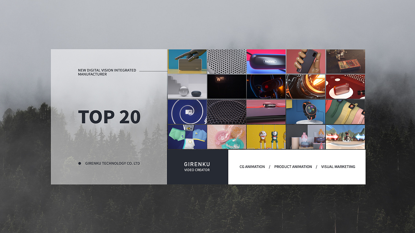Select the colorful watch straps project thumbnail
Viewport: 415px width, 233px height.
pos(345,112)
